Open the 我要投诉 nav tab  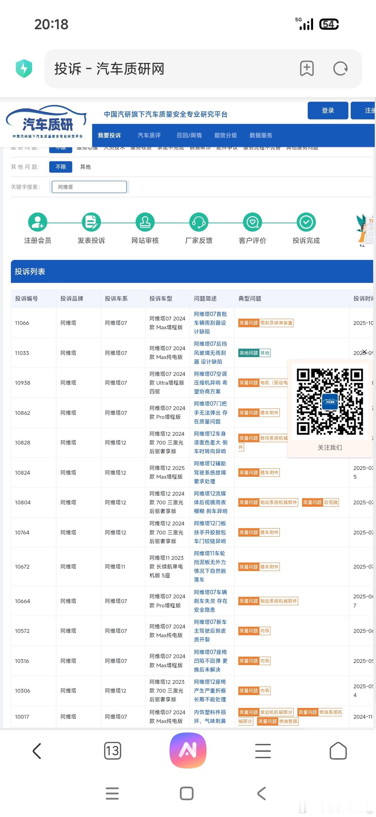pos(109,135)
